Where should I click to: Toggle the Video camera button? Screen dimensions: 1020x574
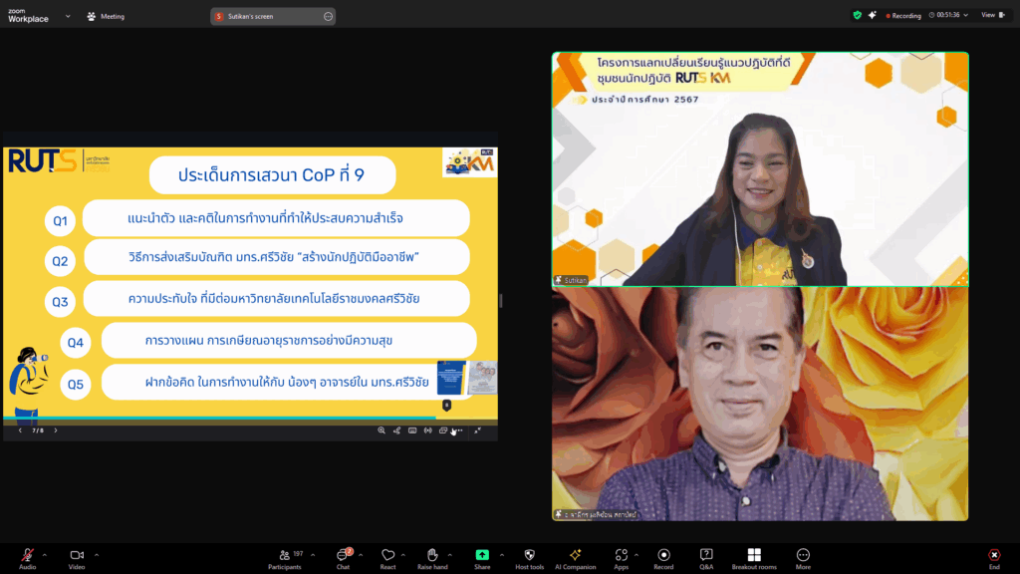click(77, 558)
